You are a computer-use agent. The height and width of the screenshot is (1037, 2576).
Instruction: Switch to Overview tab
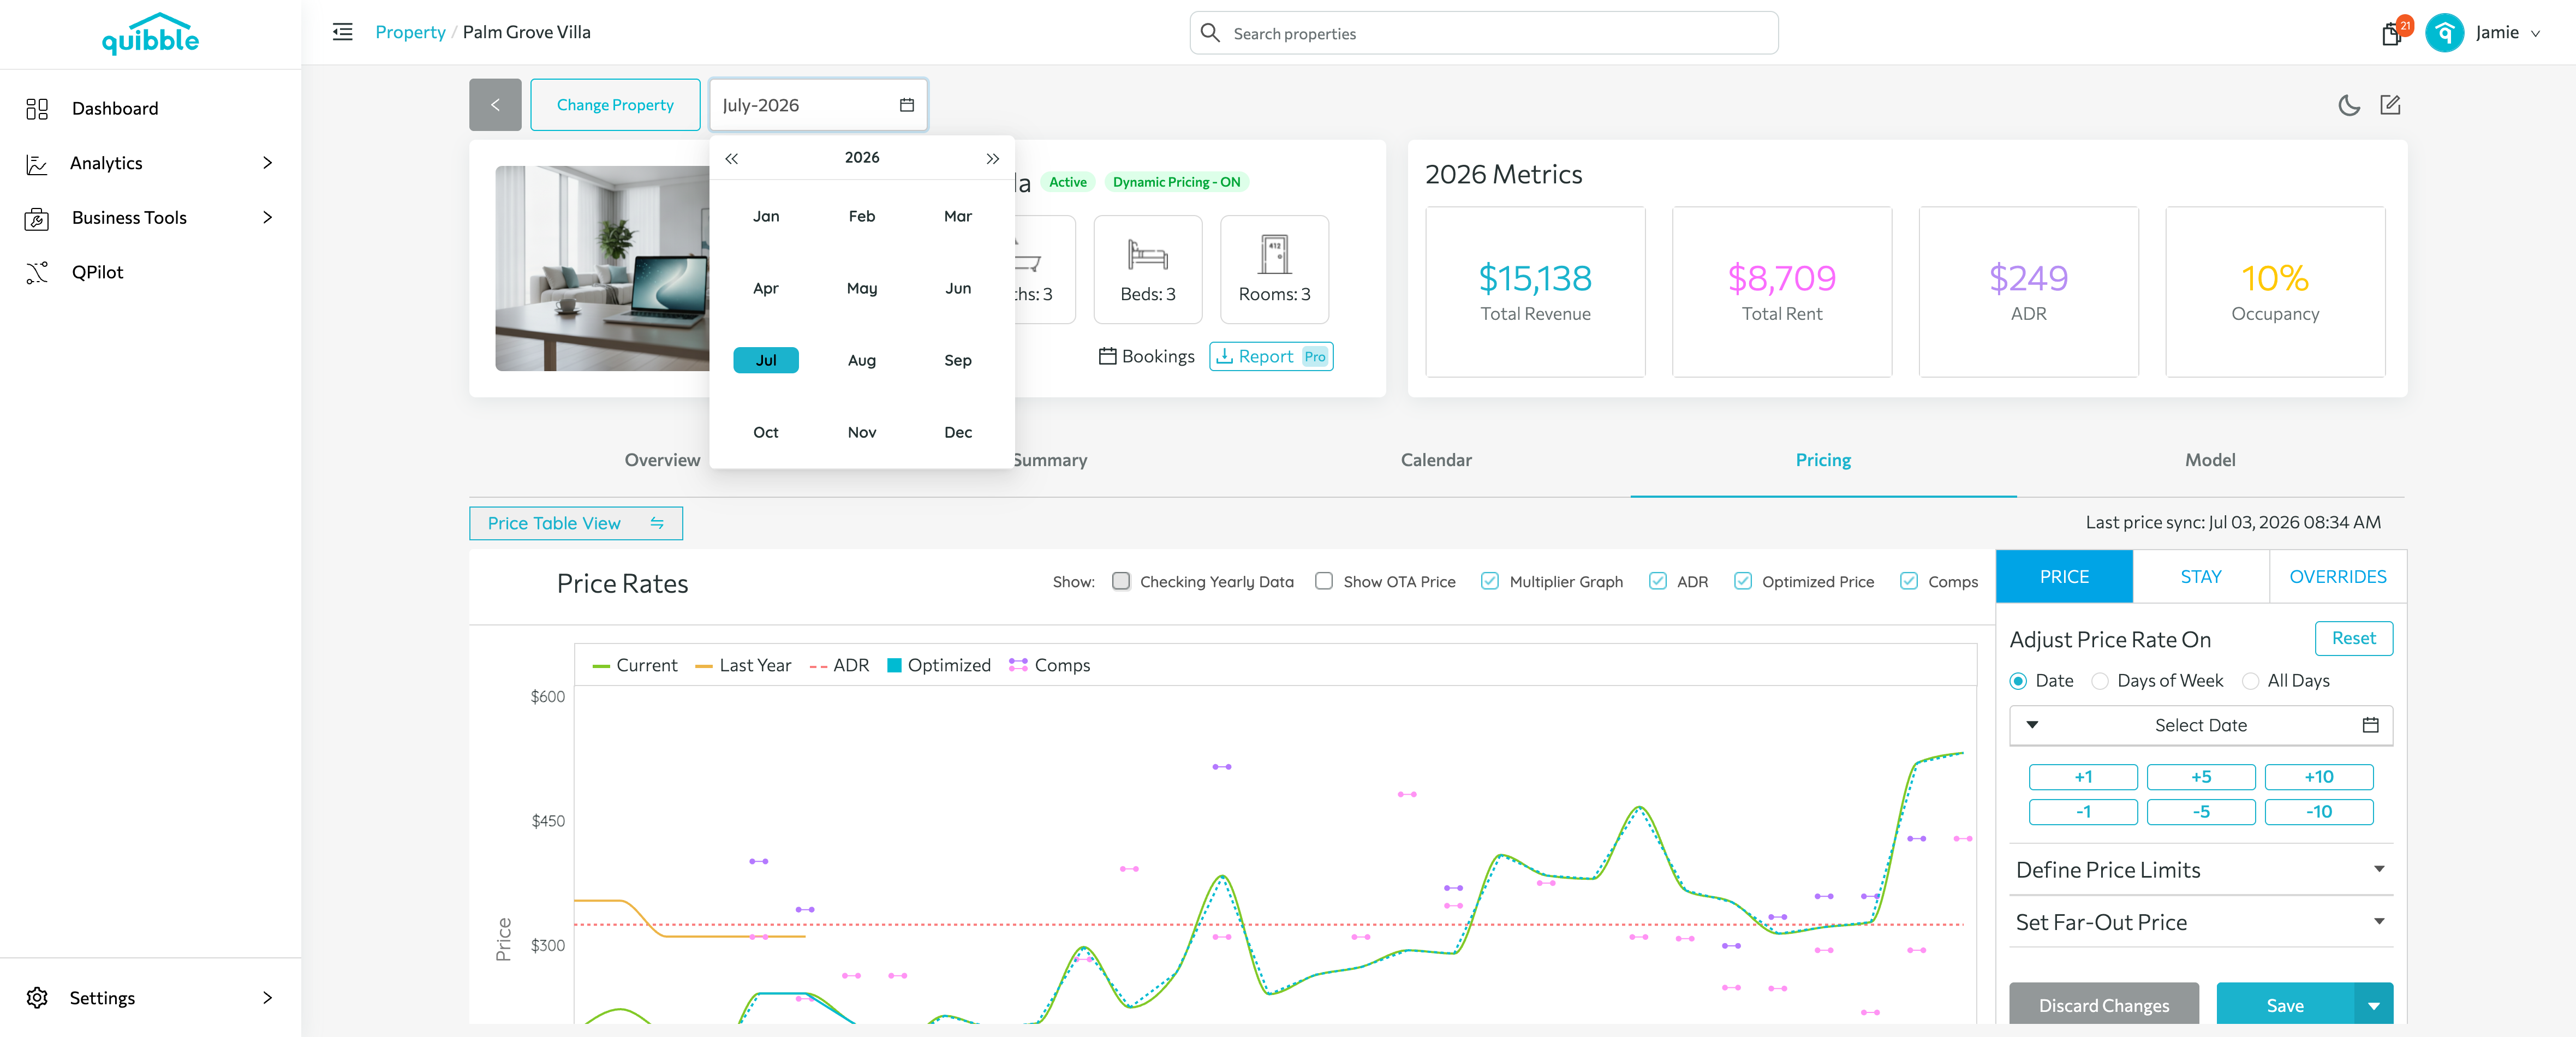click(662, 460)
